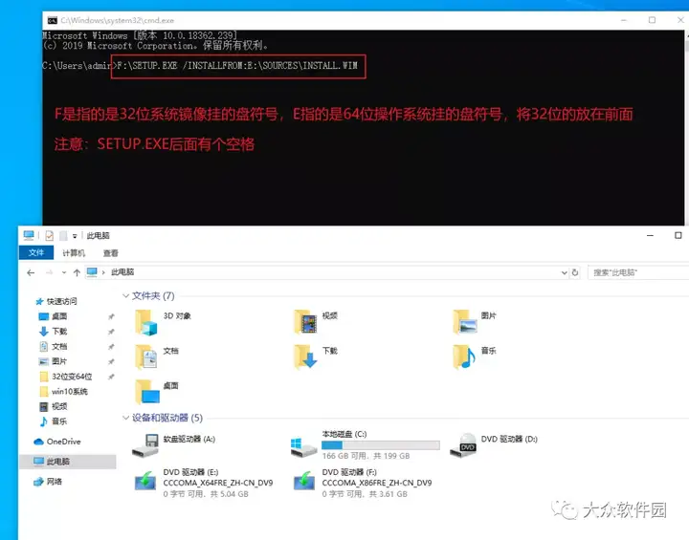
Task: Click the CCCOMA_X64FRE_ZH-CN_DV9 label
Action: (218, 483)
